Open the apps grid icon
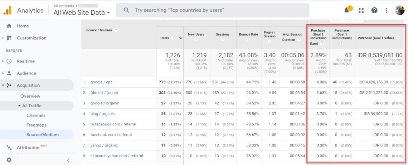 point(361,10)
